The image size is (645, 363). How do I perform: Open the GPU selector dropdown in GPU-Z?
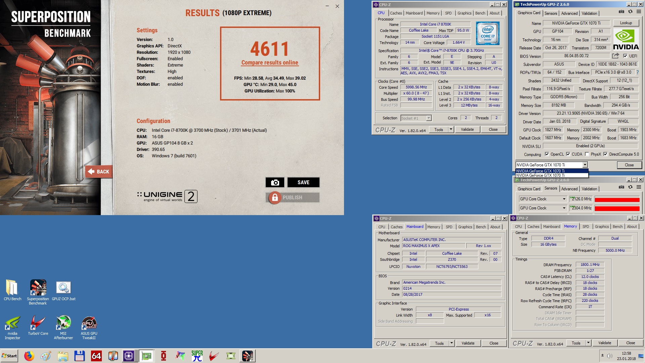585,165
